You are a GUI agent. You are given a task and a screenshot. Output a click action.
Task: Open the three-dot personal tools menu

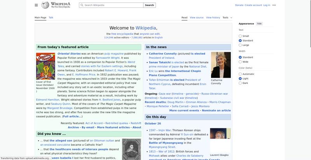point(274,5)
